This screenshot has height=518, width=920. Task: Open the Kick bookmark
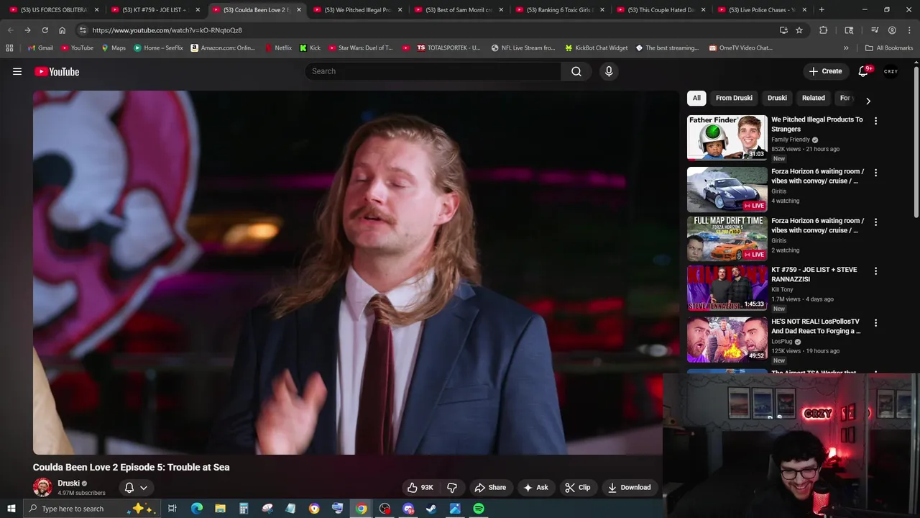(x=310, y=47)
